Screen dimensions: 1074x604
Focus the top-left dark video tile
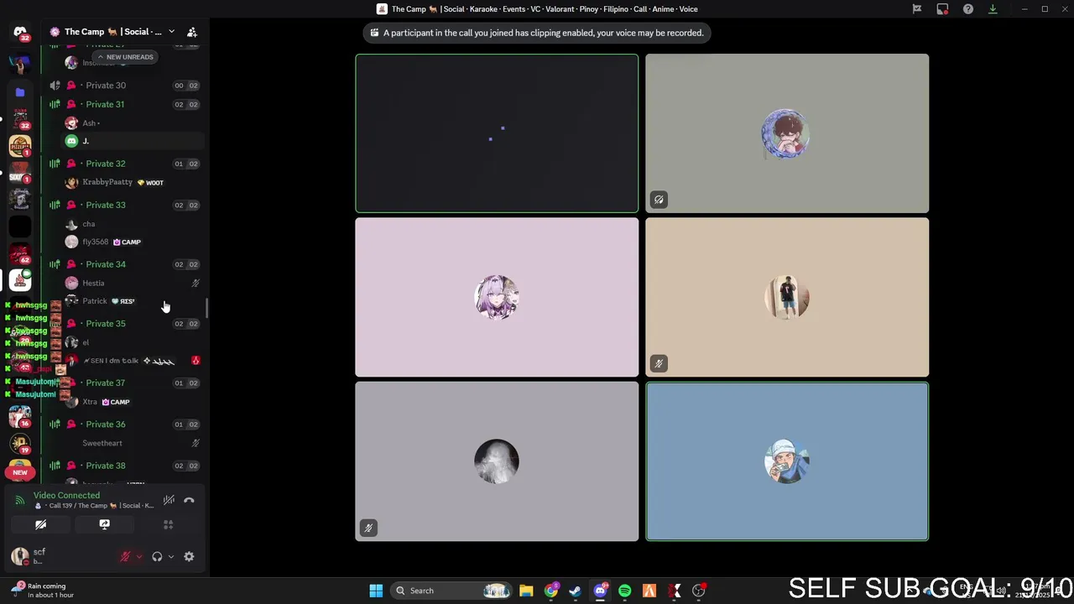coord(497,133)
